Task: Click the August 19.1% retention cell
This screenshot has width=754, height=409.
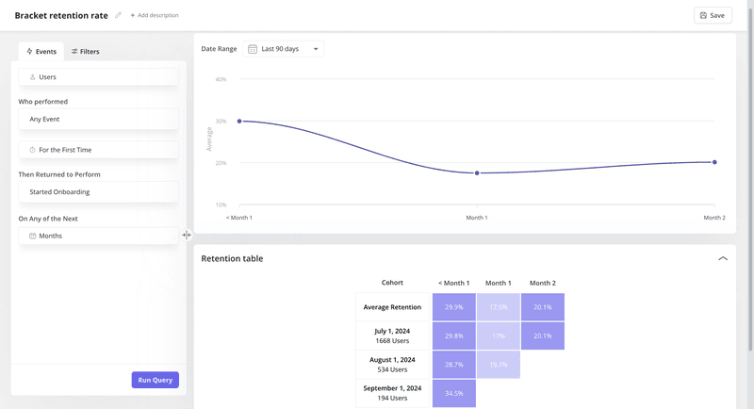Action: 498,365
